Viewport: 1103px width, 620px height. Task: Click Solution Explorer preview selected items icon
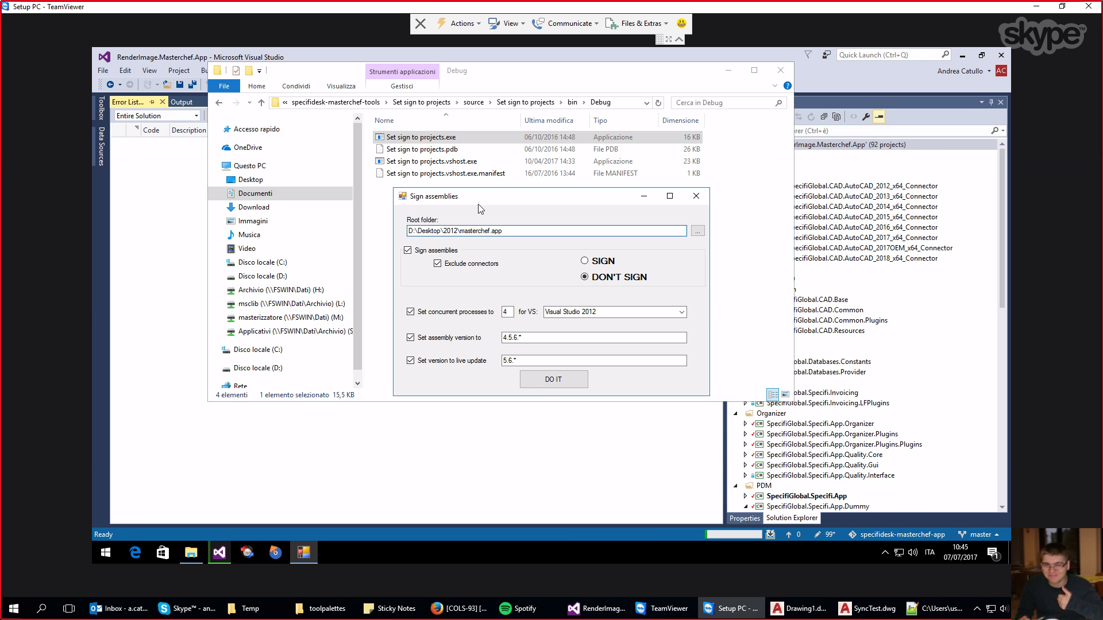tap(879, 117)
